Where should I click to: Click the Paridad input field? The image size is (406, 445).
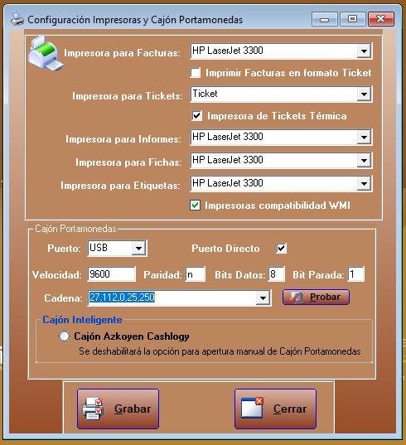point(196,274)
